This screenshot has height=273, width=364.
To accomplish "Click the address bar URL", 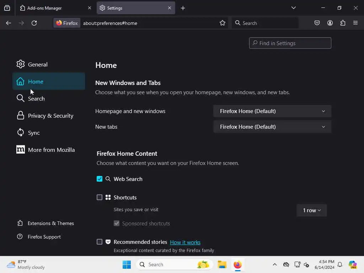I will (110, 23).
